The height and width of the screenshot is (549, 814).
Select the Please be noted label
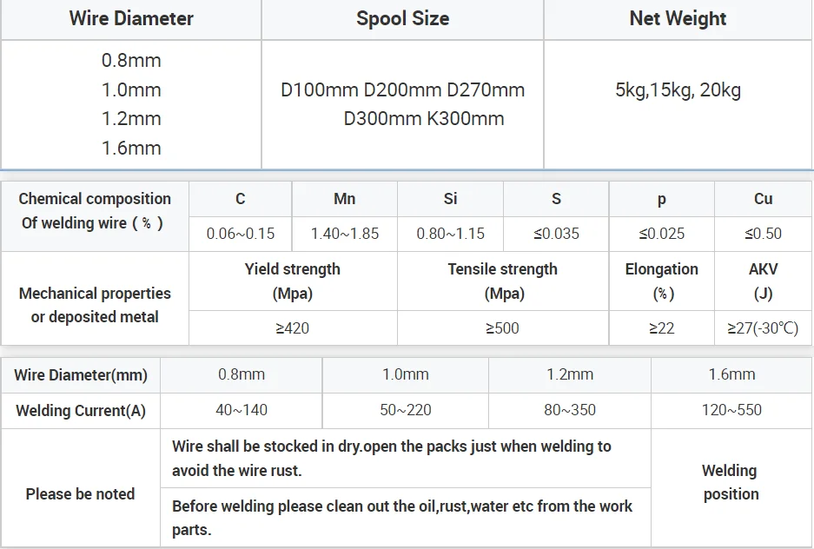click(81, 494)
